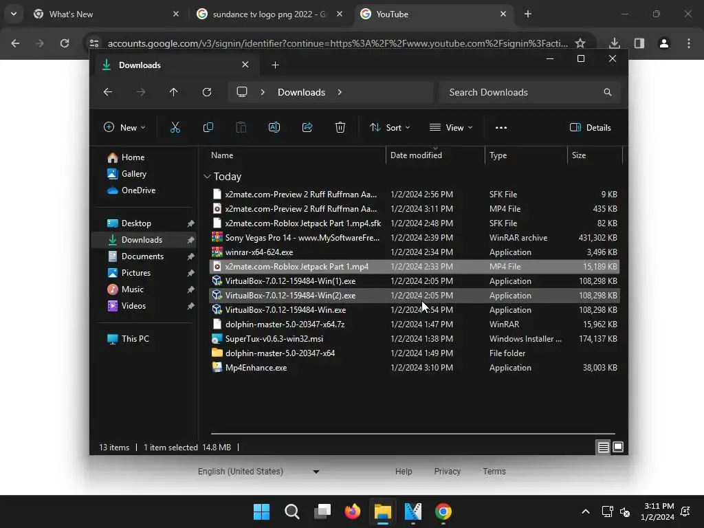Open the See more ellipsis menu
This screenshot has height=528, width=704.
pos(501,127)
